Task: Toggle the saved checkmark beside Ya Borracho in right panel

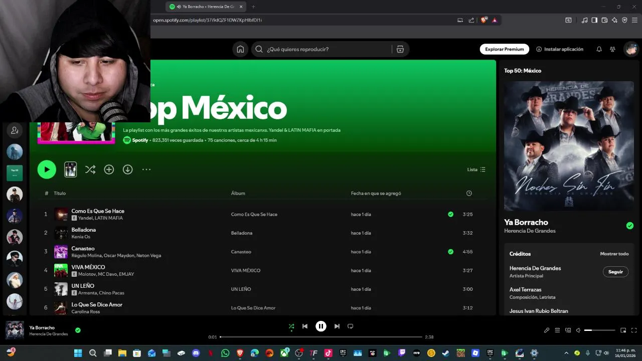Action: tap(630, 226)
